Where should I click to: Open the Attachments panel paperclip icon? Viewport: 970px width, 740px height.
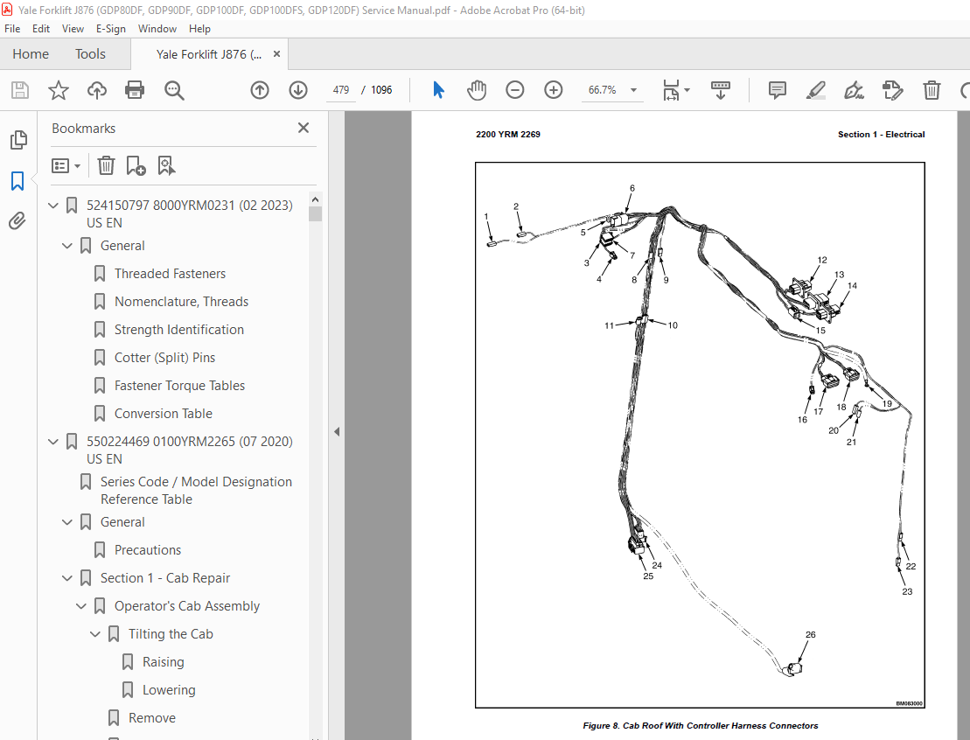(17, 220)
